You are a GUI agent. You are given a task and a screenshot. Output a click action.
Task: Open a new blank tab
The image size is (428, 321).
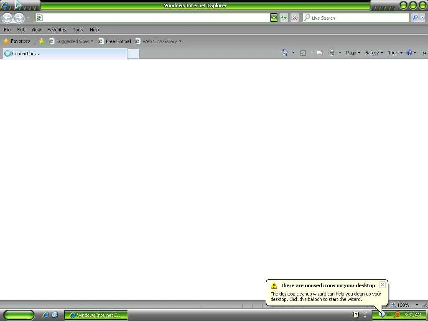coord(133,54)
